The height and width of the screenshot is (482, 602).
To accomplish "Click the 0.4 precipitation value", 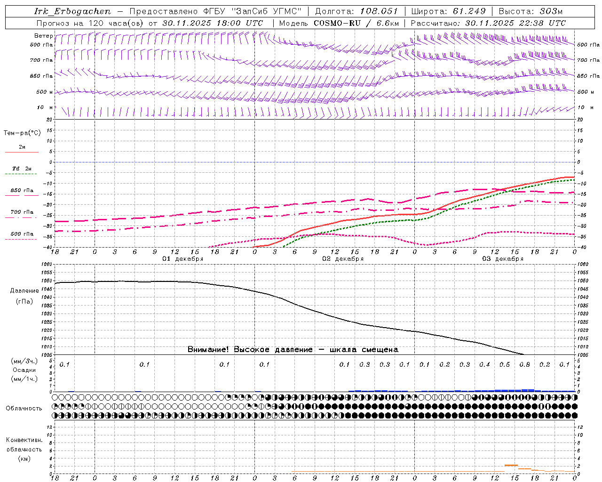I will (x=484, y=364).
